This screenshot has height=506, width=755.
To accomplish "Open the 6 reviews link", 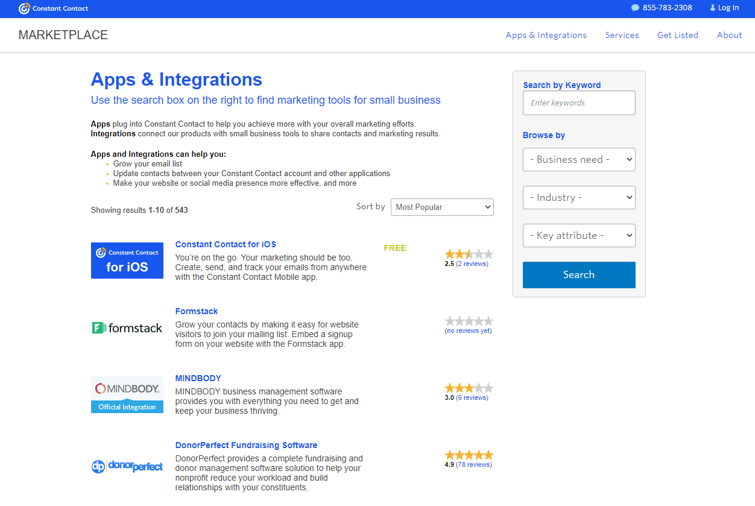I will (472, 397).
